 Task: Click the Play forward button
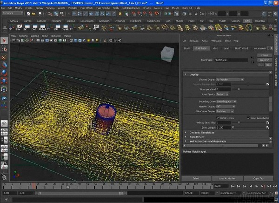[256, 186]
